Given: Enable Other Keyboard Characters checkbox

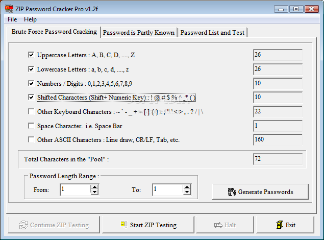Looking at the screenshot, I should point(31,111).
